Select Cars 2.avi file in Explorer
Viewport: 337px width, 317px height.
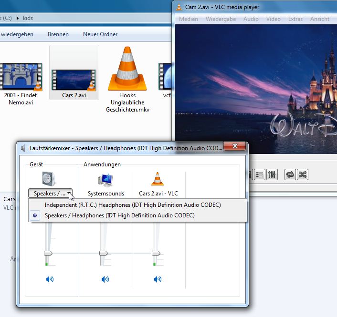coord(74,72)
